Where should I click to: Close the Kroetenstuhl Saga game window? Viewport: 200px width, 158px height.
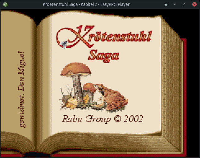[193, 4]
